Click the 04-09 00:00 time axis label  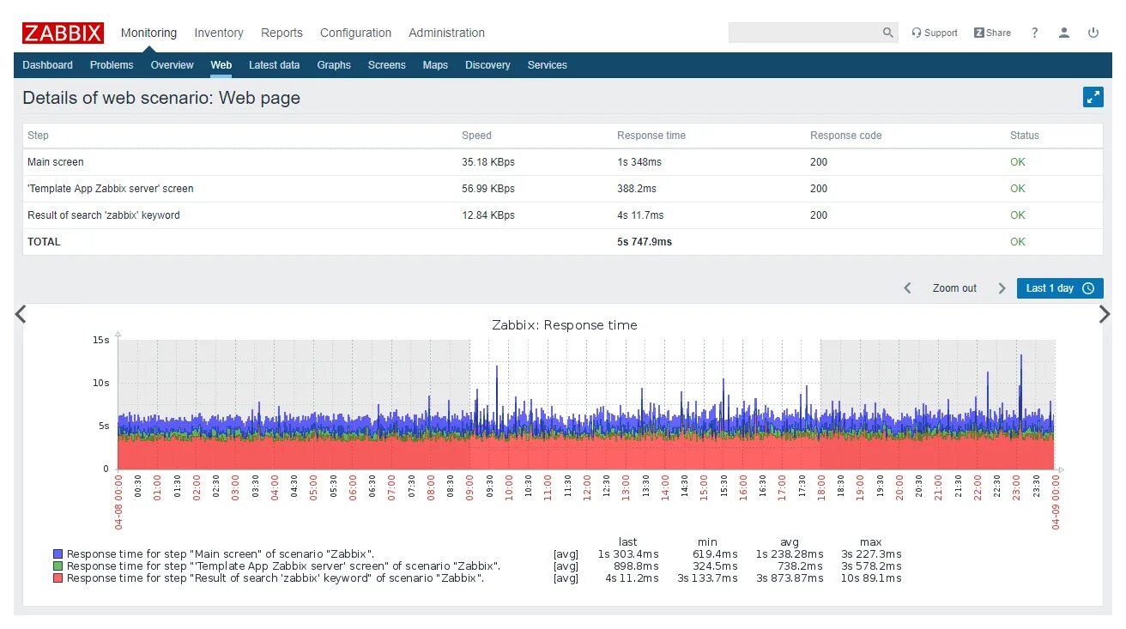coord(1056,504)
